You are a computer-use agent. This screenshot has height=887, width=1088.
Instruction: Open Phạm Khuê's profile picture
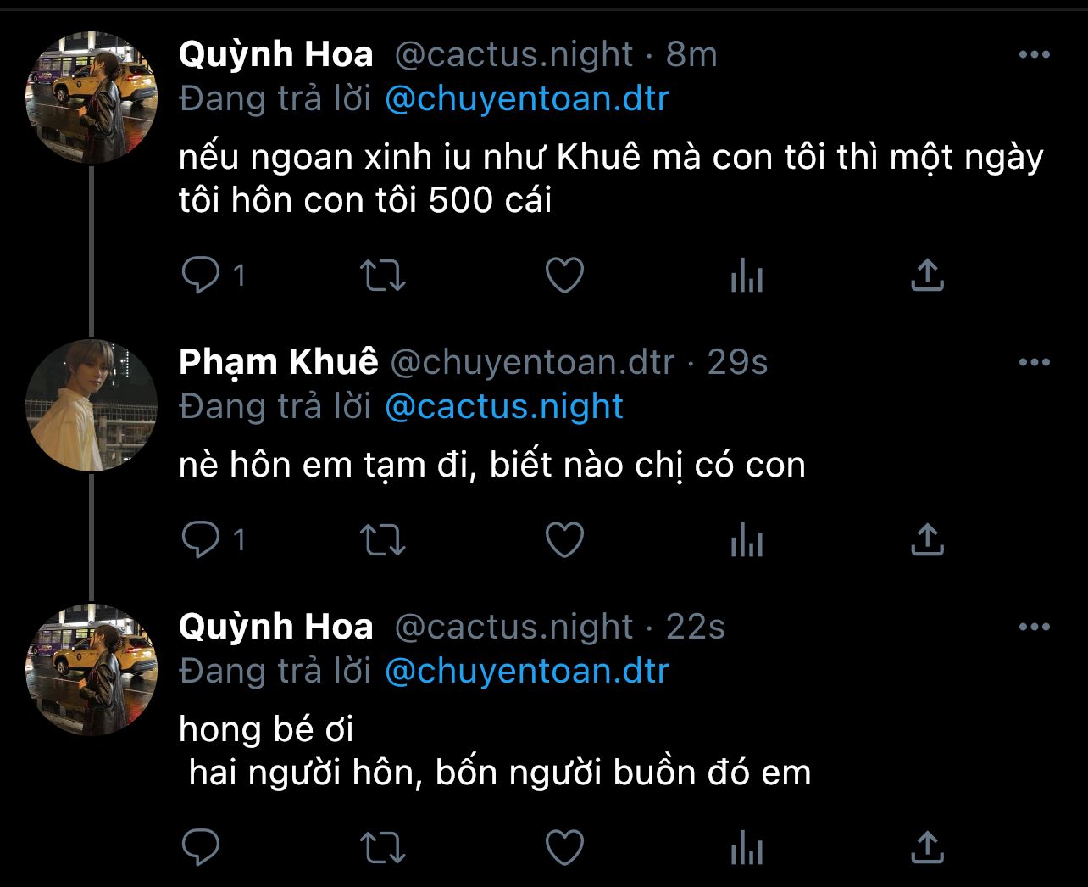92,405
